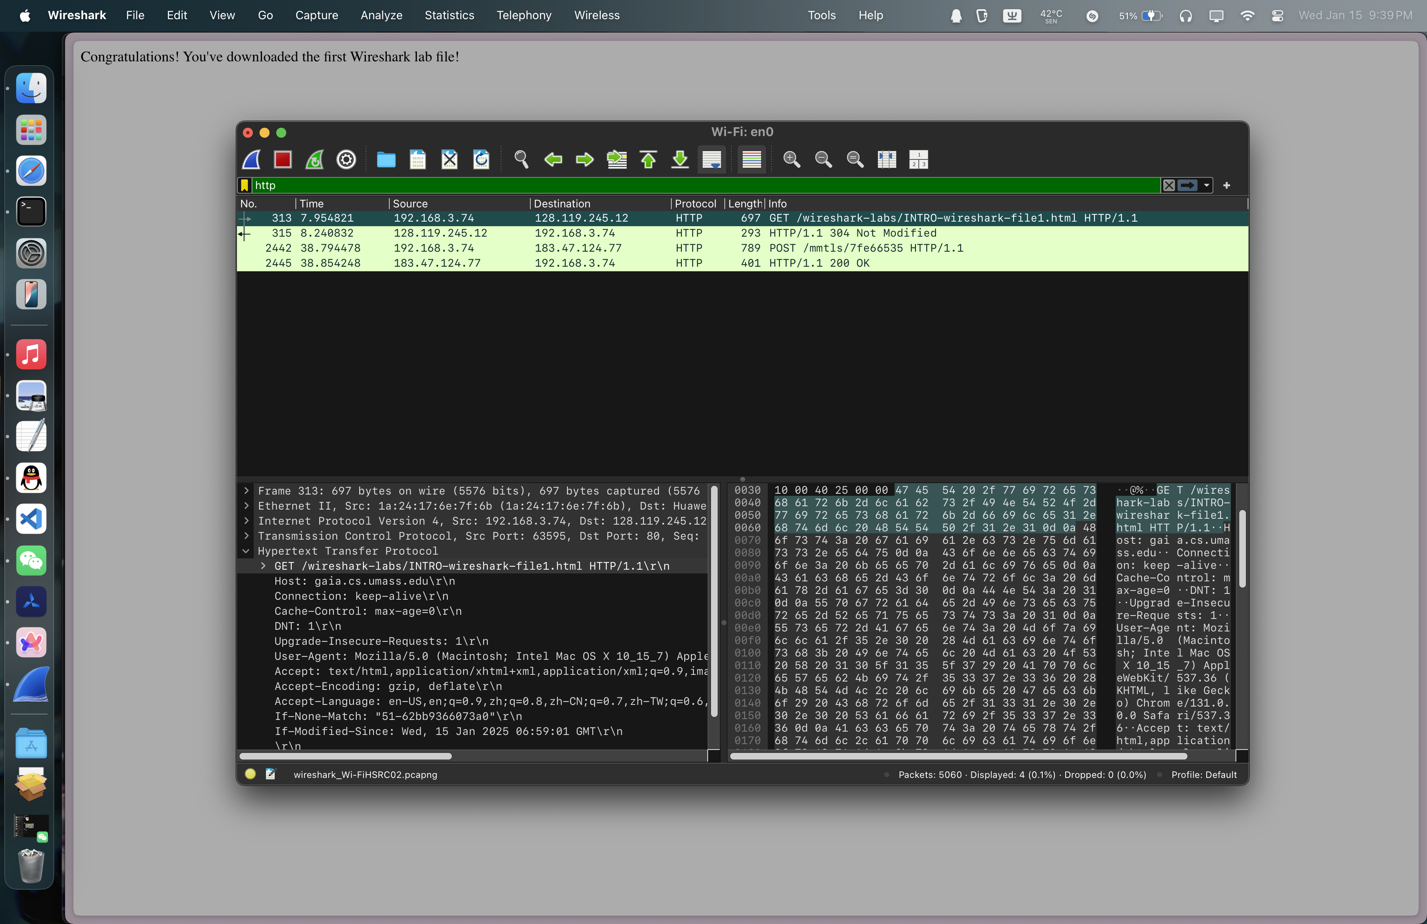
Task: Open the Telephony menu
Action: [524, 15]
